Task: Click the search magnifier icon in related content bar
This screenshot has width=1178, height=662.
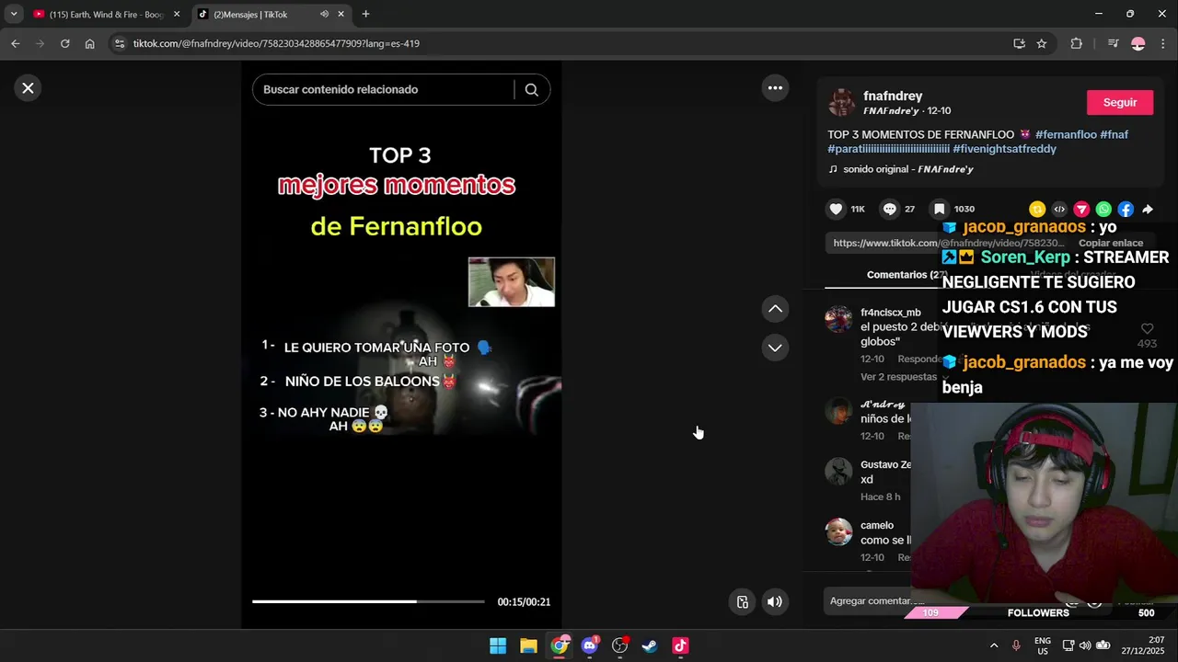Action: [531, 89]
